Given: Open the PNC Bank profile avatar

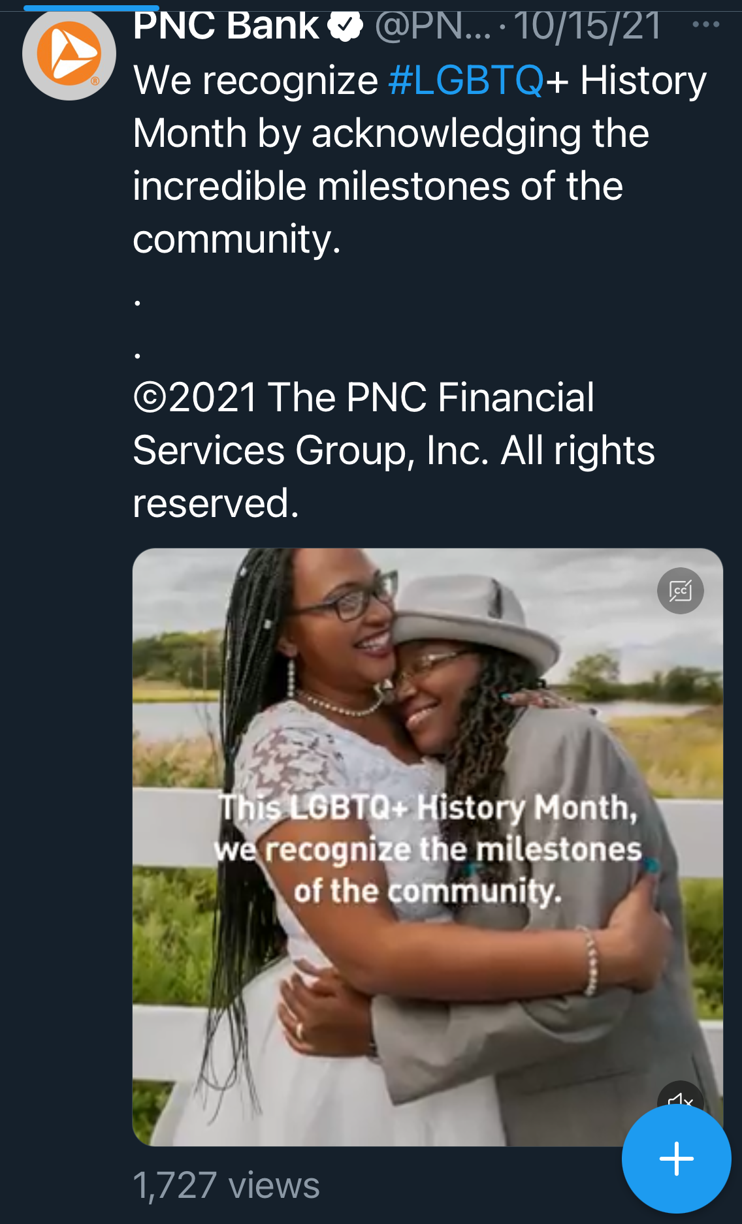Looking at the screenshot, I should pos(69,54).
